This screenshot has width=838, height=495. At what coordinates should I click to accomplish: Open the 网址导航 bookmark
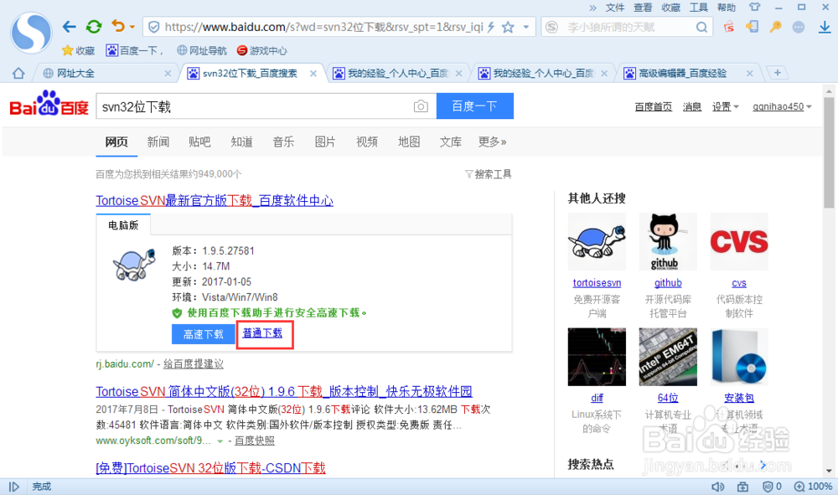point(201,51)
